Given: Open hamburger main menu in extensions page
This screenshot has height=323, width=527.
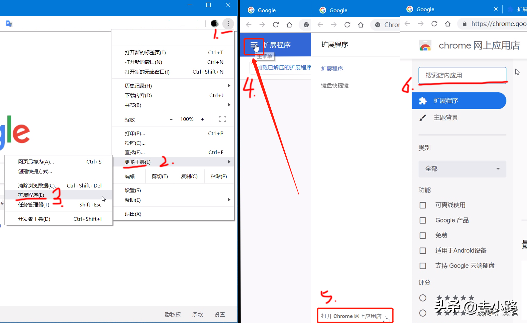Looking at the screenshot, I should (x=254, y=46).
